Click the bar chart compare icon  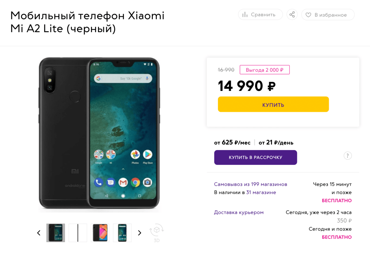245,14
